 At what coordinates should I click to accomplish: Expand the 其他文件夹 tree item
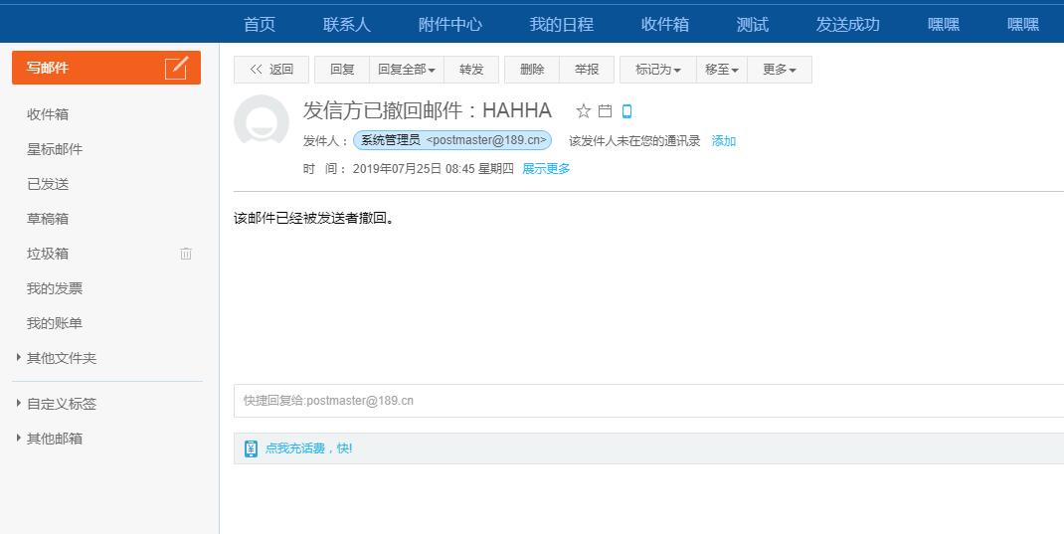click(x=19, y=358)
